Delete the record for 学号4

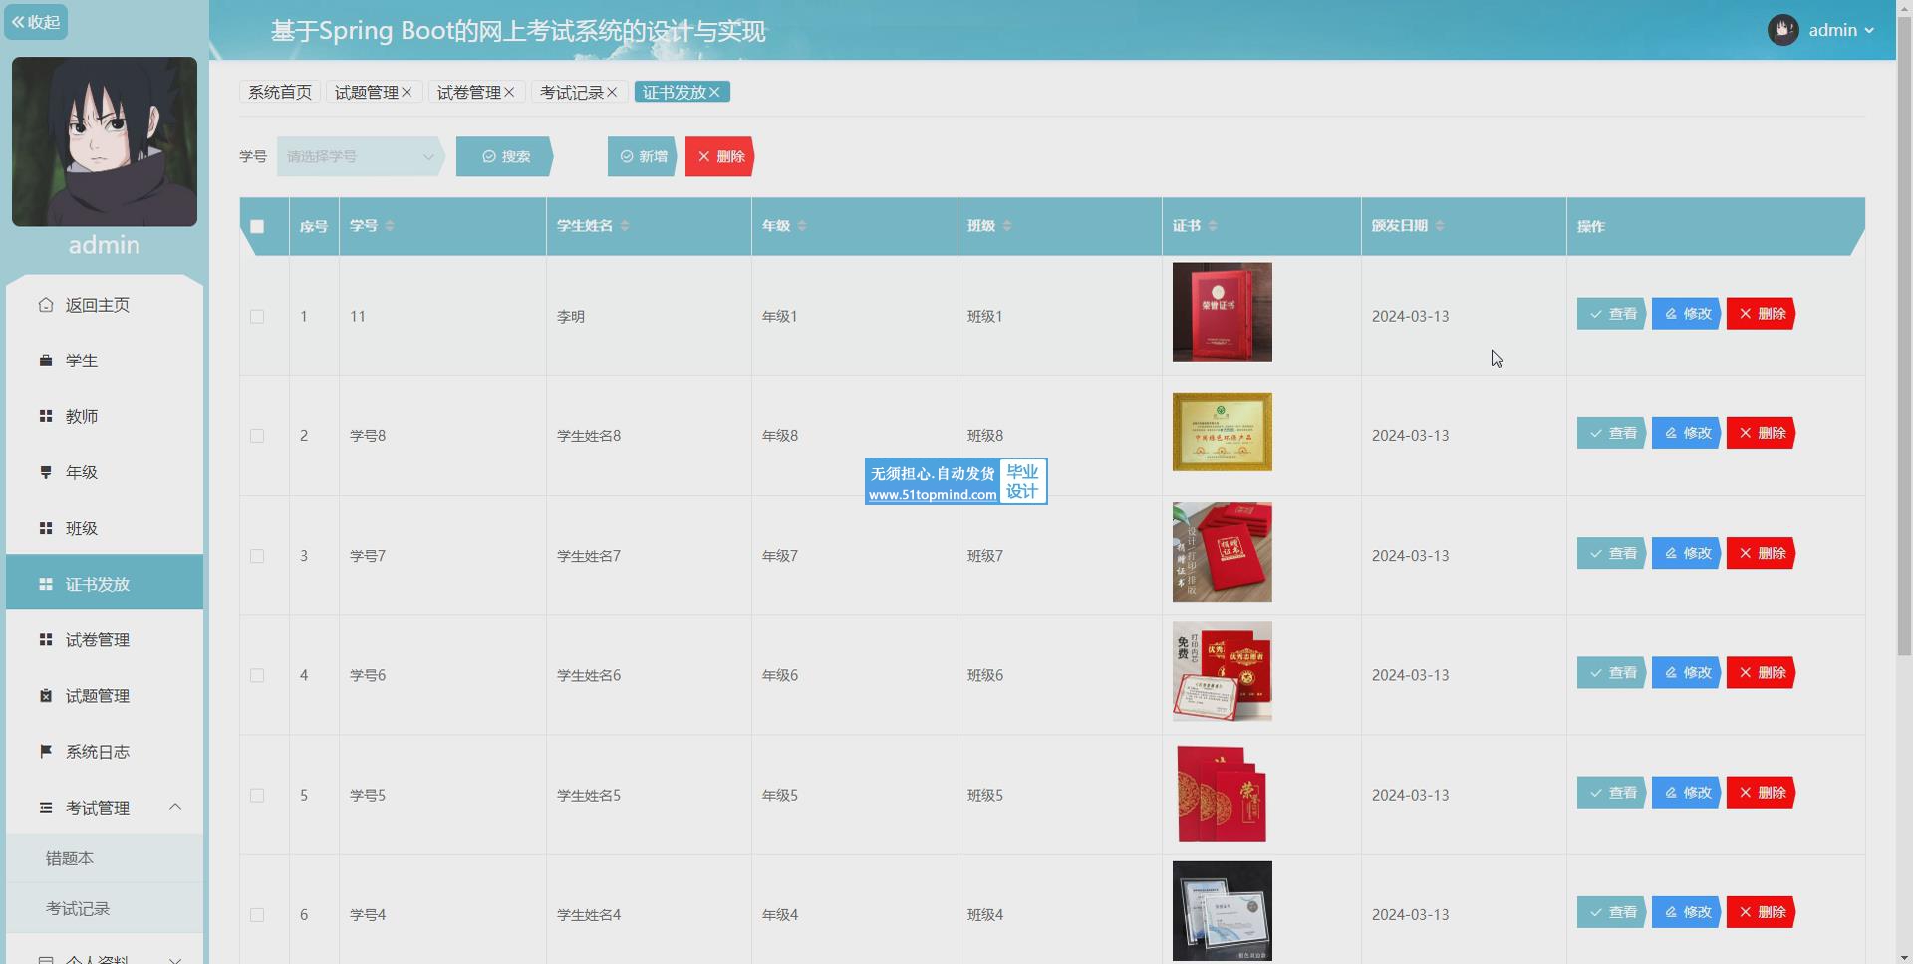pos(1761,911)
